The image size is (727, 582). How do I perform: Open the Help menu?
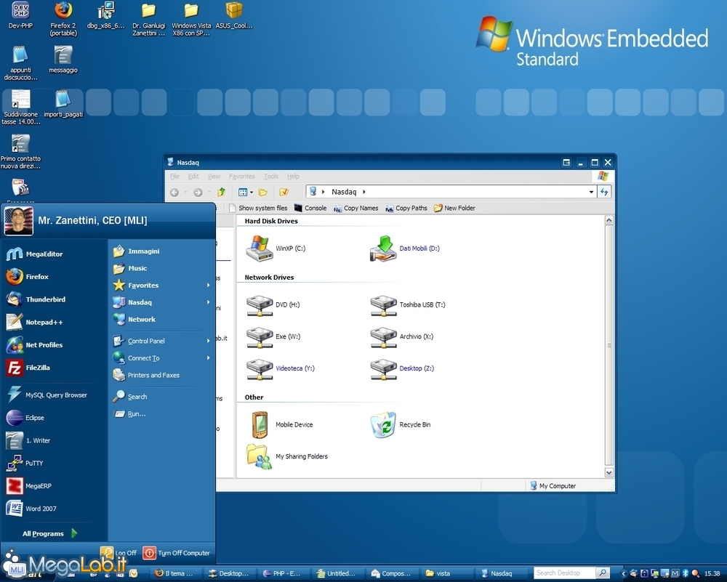tap(293, 177)
